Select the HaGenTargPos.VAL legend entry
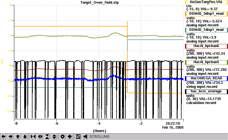This screenshot has width=228, height=140. click(x=206, y=2)
